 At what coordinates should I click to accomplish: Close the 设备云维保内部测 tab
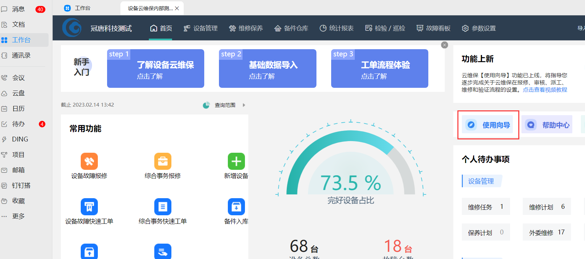pyautogui.click(x=177, y=9)
